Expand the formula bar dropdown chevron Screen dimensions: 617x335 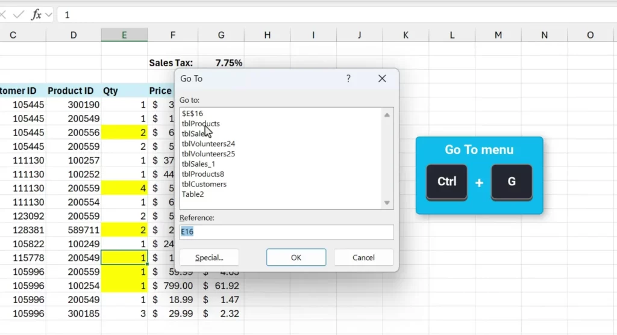pyautogui.click(x=49, y=14)
